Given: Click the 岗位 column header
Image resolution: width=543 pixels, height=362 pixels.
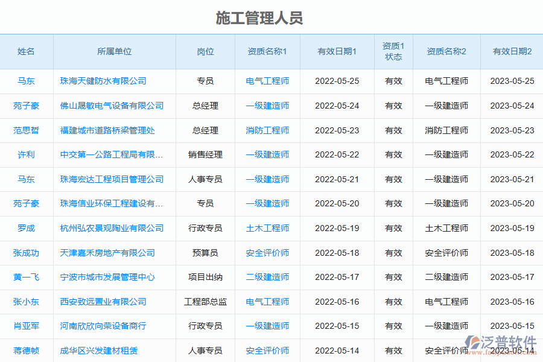Looking at the screenshot, I should [205, 51].
